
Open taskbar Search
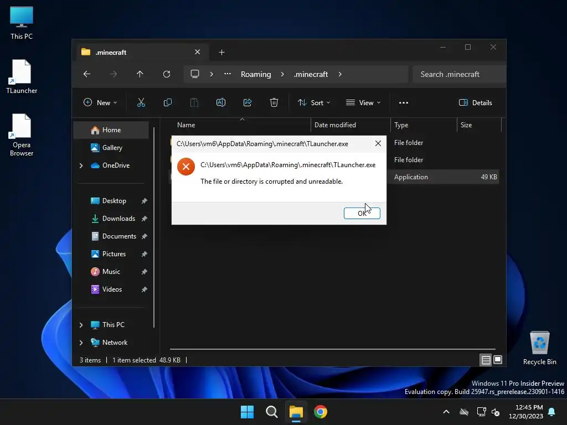[x=271, y=412]
